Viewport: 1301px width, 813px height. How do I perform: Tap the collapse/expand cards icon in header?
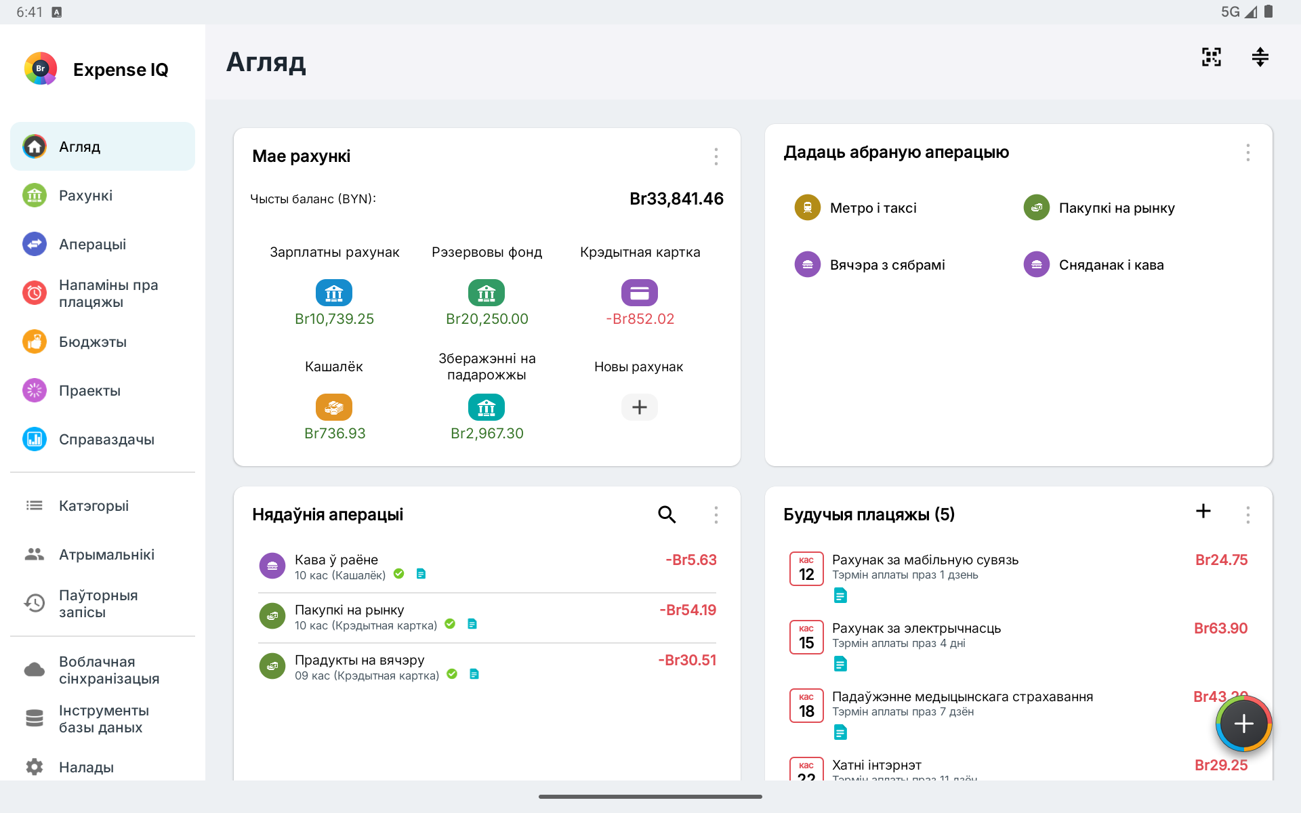(1260, 58)
